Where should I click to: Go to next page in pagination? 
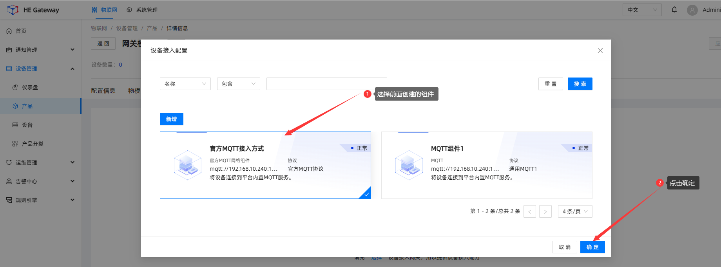545,211
